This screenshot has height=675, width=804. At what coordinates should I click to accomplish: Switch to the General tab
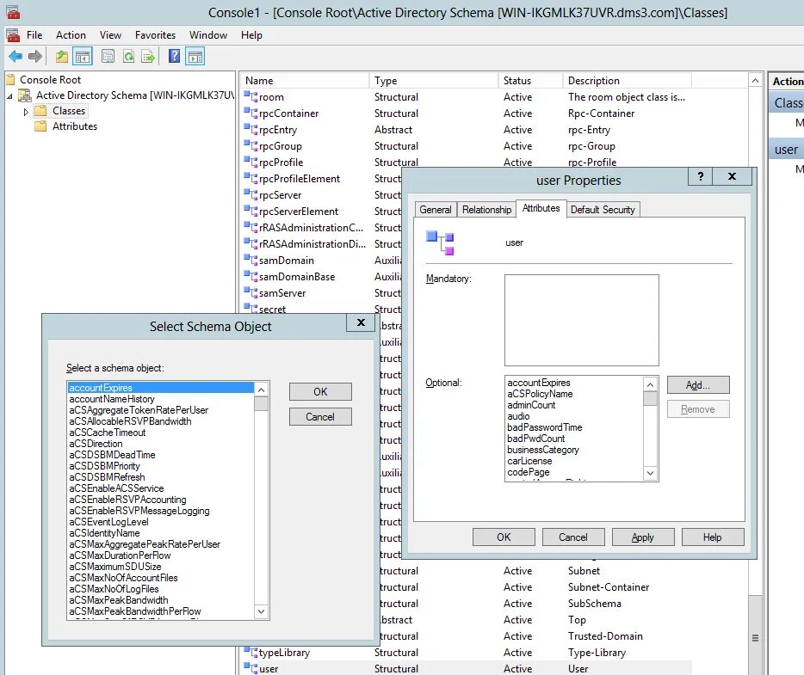tap(436, 210)
